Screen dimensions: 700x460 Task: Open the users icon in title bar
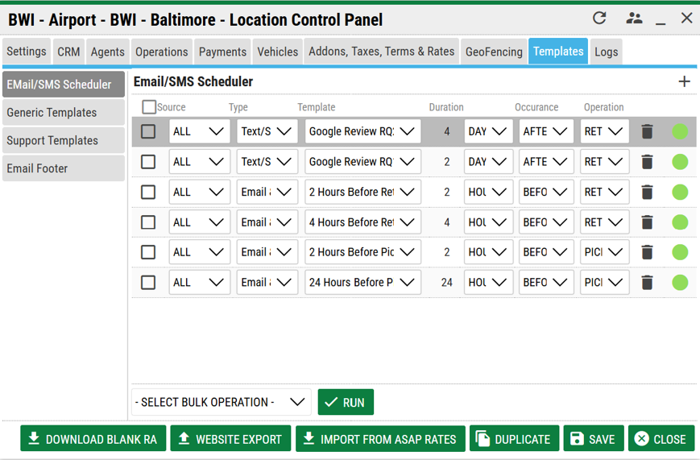tap(634, 18)
